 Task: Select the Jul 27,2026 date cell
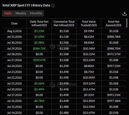coord(14,60)
